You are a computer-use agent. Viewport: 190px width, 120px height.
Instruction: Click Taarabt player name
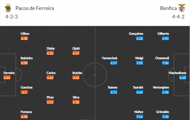tap(138, 88)
